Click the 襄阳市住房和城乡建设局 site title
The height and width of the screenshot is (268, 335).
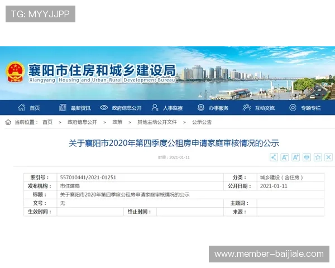(102, 70)
